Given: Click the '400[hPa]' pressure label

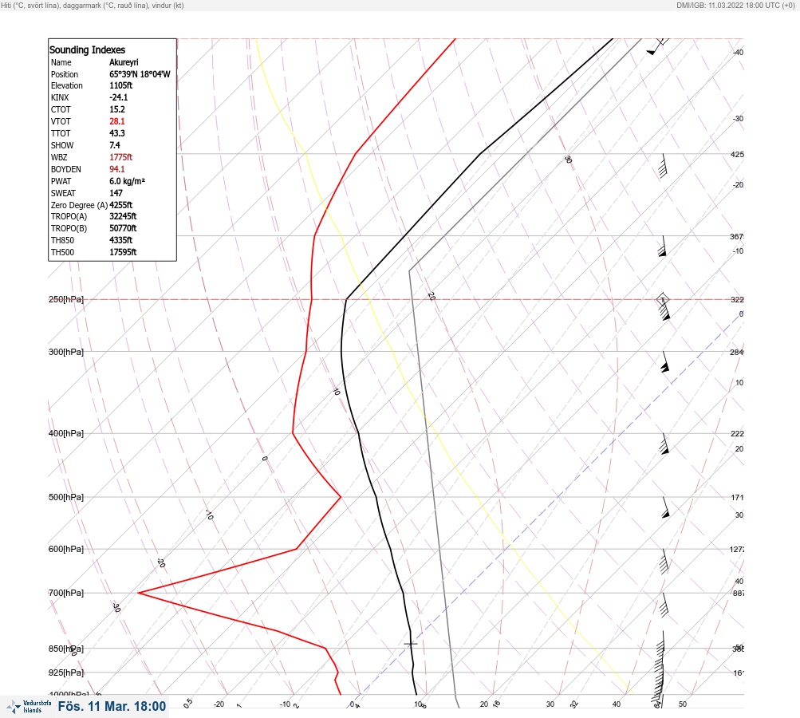Looking at the screenshot, I should click(x=66, y=433).
